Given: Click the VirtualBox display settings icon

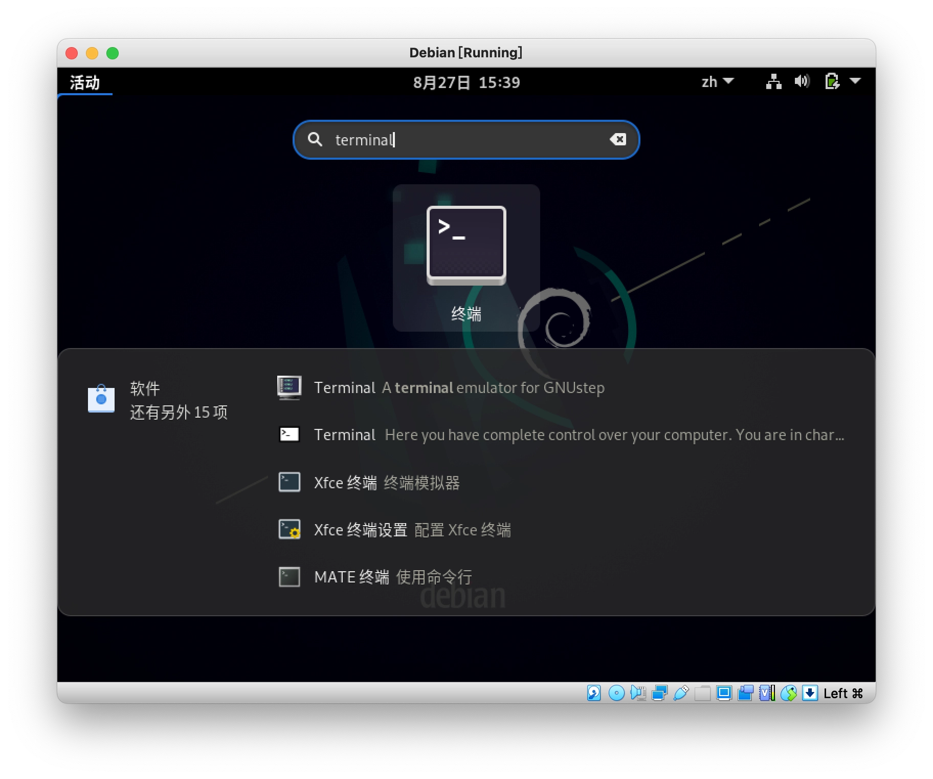Looking at the screenshot, I should (x=724, y=693).
